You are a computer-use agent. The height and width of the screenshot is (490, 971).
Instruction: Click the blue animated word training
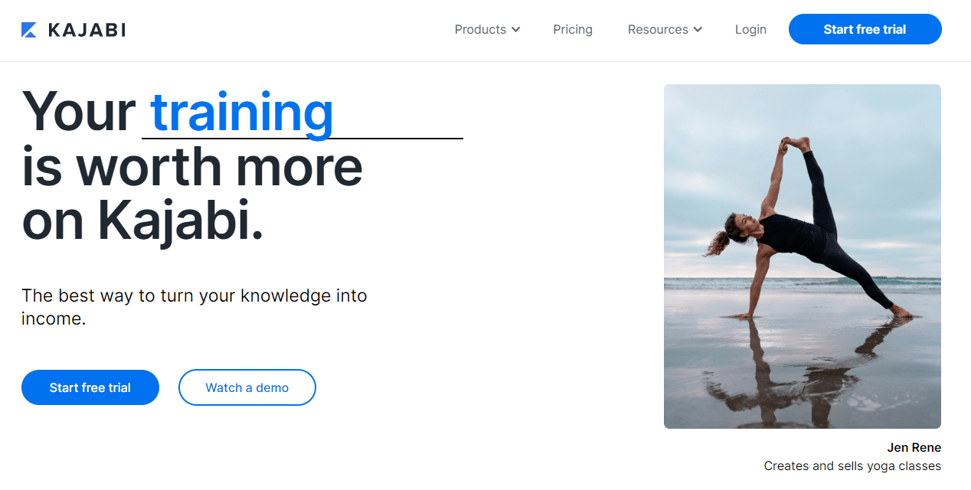(x=242, y=113)
